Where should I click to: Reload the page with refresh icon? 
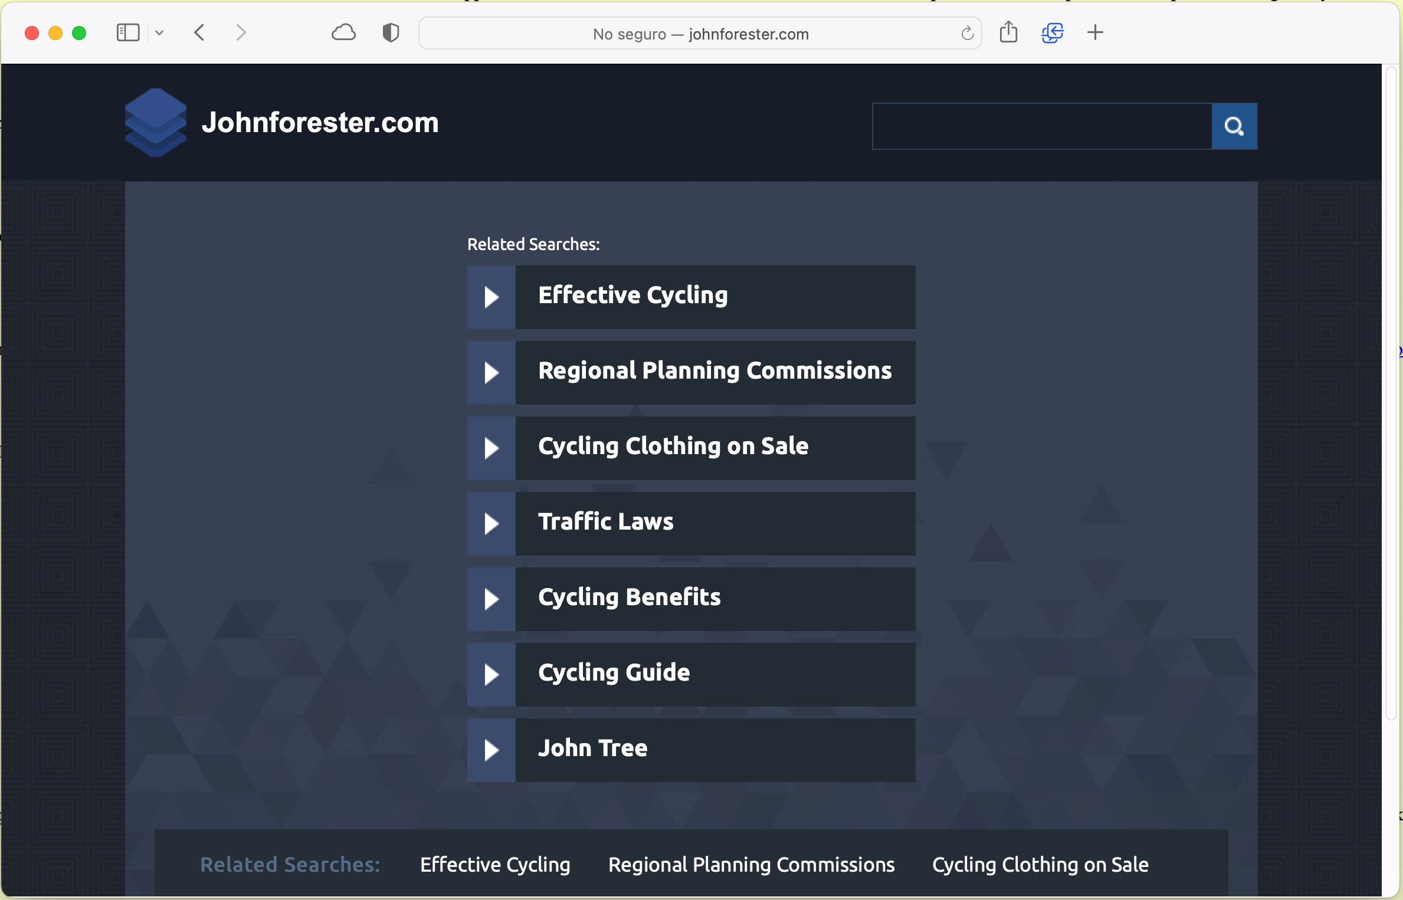[967, 34]
